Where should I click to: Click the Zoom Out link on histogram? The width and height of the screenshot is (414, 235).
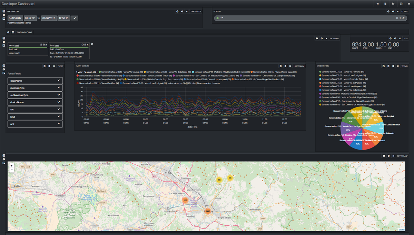[91, 72]
